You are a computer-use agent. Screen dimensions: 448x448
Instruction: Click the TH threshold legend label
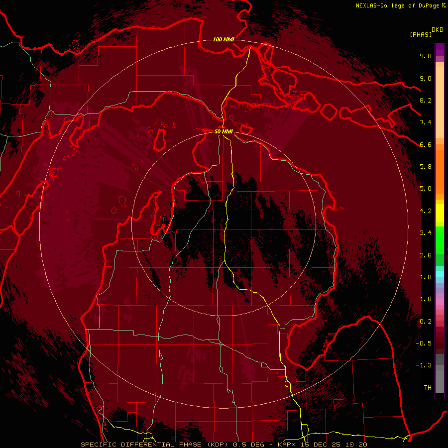[x=428, y=388]
